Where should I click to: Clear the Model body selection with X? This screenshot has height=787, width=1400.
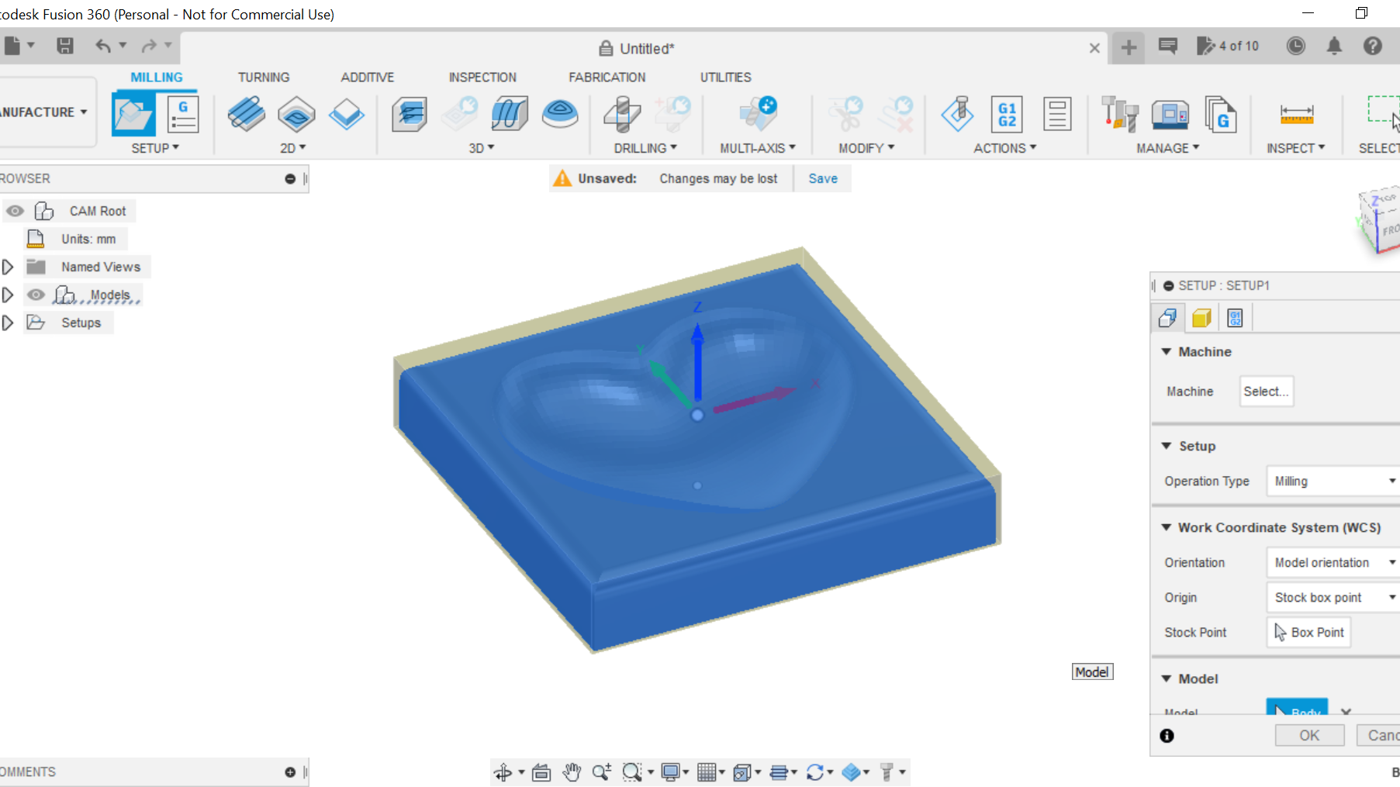tap(1346, 711)
